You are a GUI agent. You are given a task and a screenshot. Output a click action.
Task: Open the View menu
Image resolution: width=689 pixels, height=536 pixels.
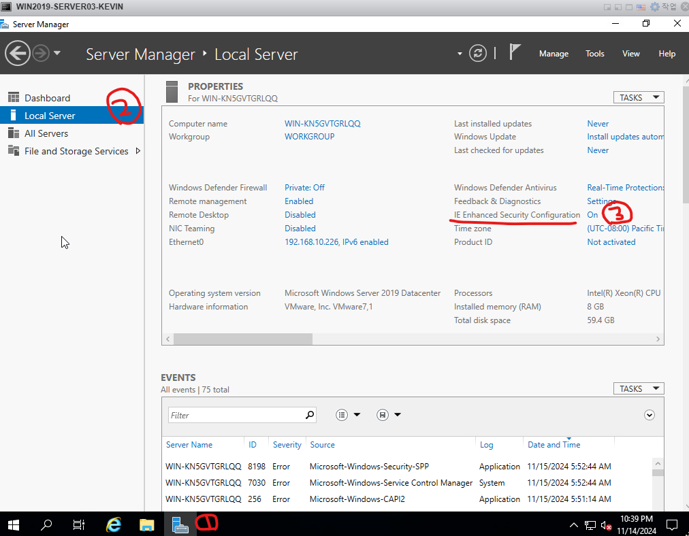pos(630,54)
